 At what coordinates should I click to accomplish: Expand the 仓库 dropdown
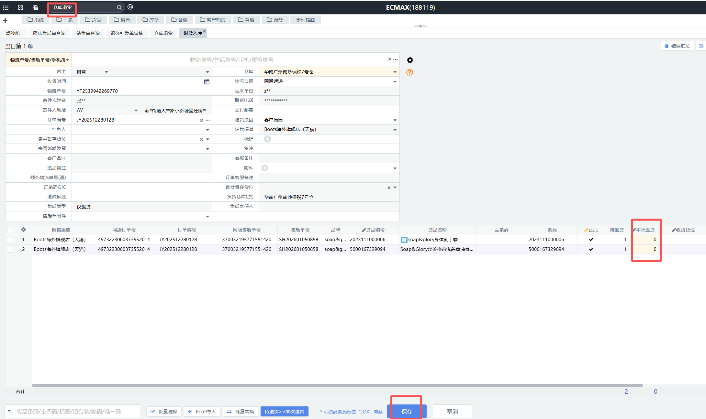point(395,72)
